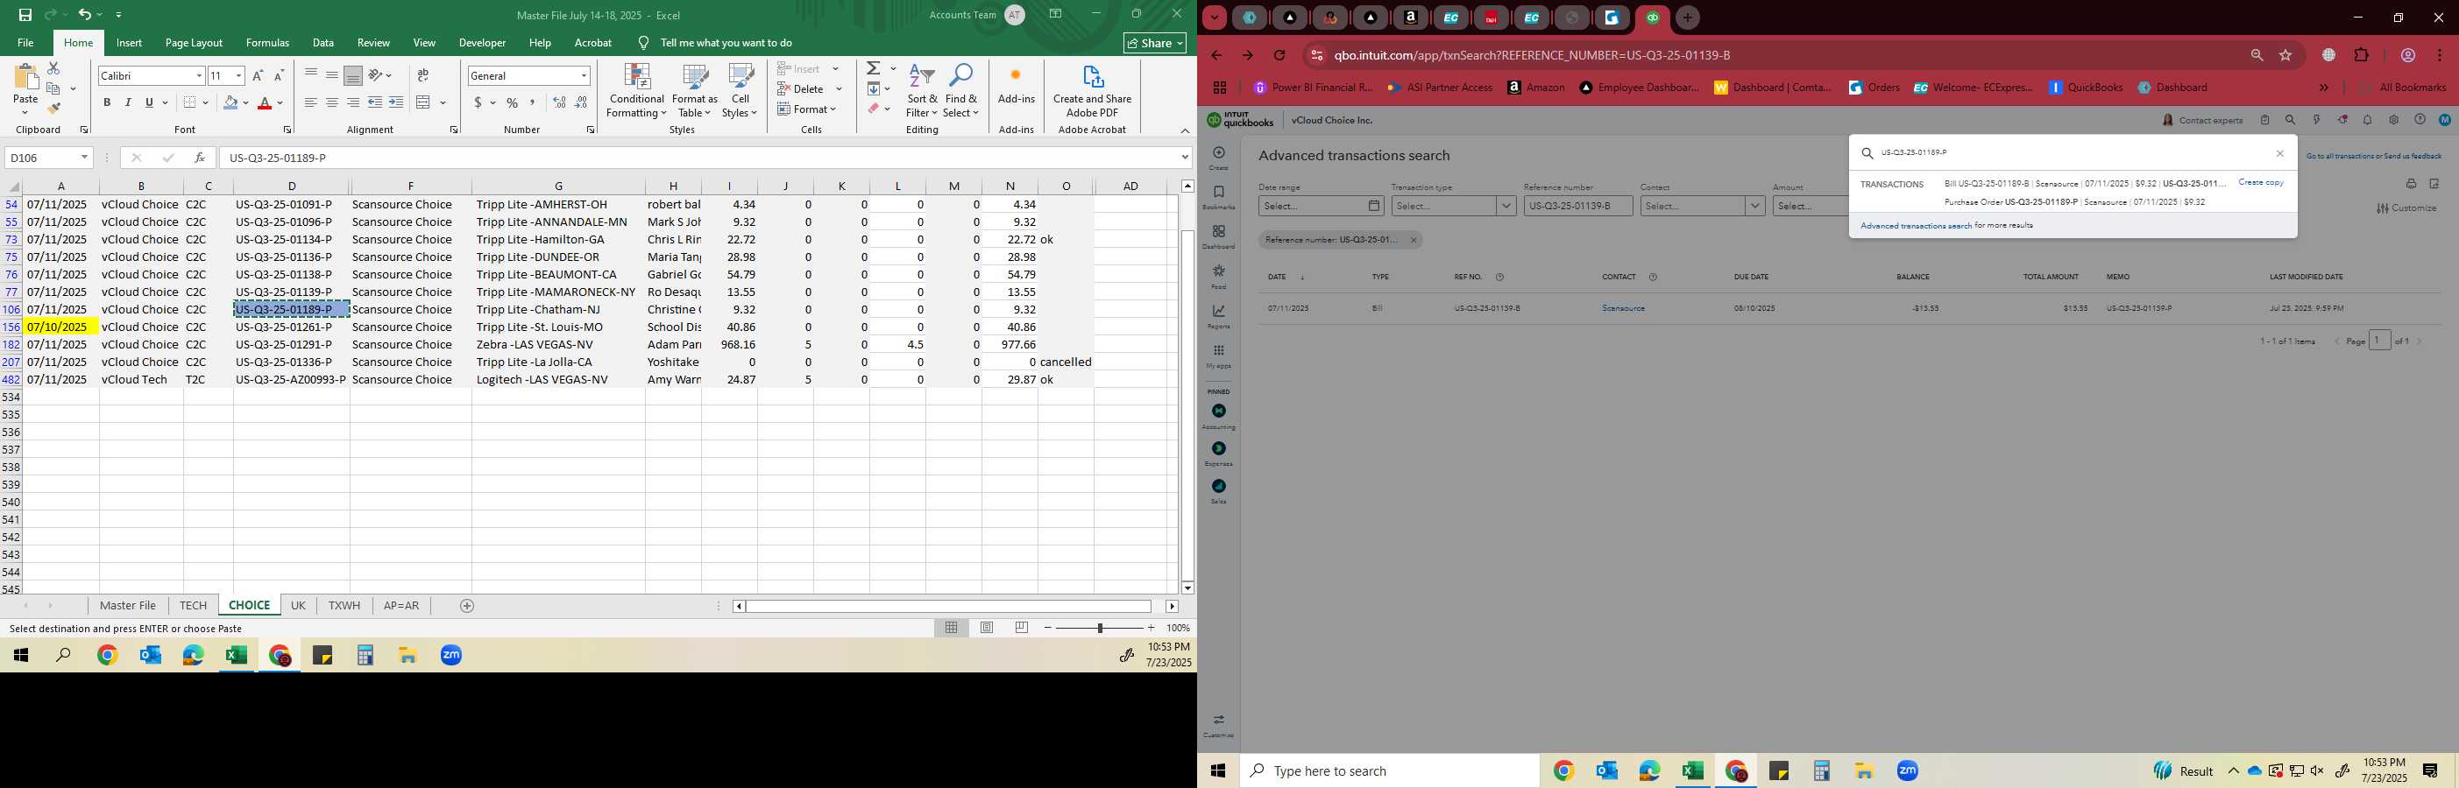Open the calendar picker in Date range field
Screen dimensions: 2459x788
(x=1373, y=205)
